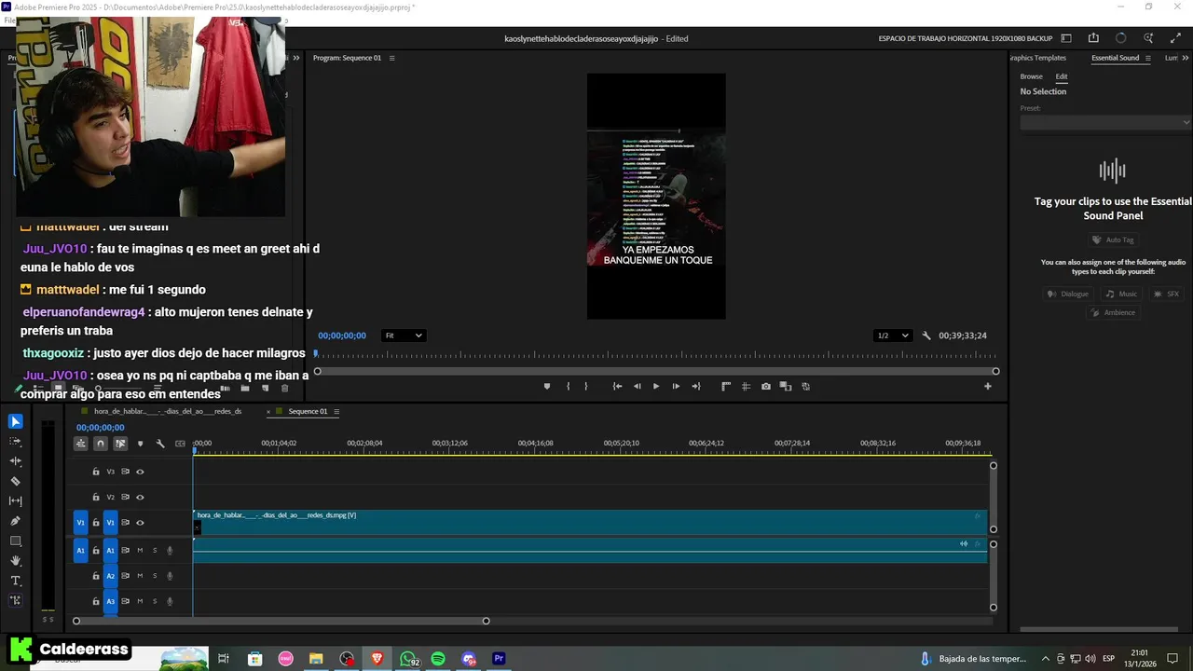Toggle V1 source patching button
1193x671 pixels.
(80, 523)
